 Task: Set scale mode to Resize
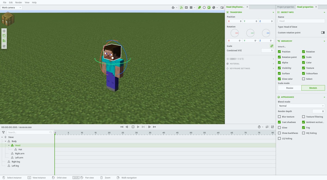(290, 88)
